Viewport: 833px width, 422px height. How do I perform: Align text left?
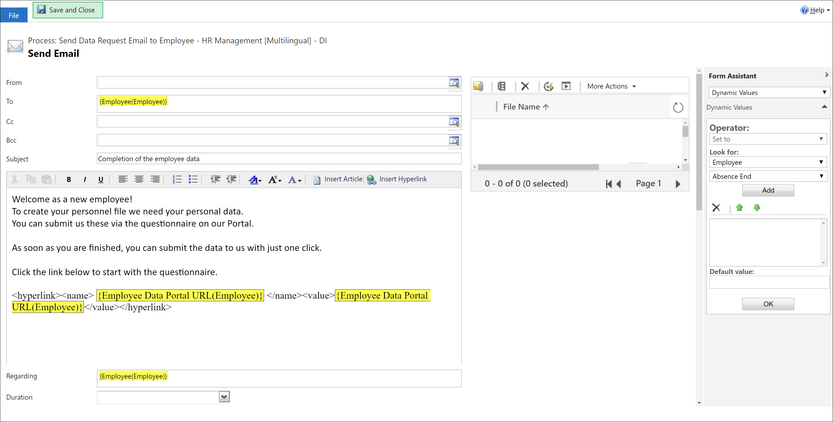pyautogui.click(x=123, y=179)
